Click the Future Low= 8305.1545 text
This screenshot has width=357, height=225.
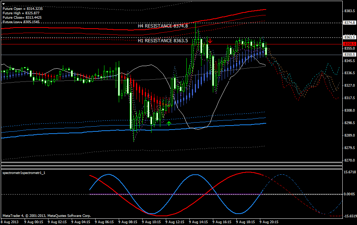click(x=21, y=22)
